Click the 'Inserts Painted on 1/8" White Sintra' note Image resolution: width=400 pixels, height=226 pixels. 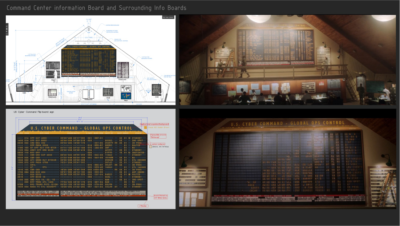point(161,197)
